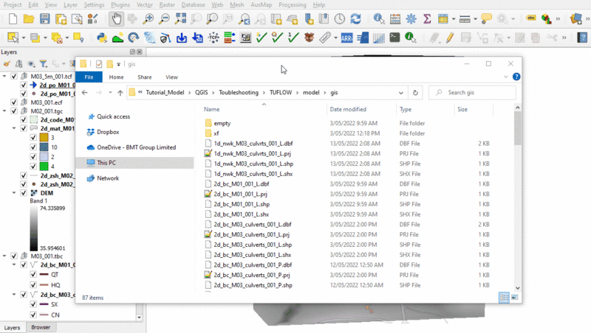
Task: Click the green swatch for class 4
Action: click(x=44, y=166)
